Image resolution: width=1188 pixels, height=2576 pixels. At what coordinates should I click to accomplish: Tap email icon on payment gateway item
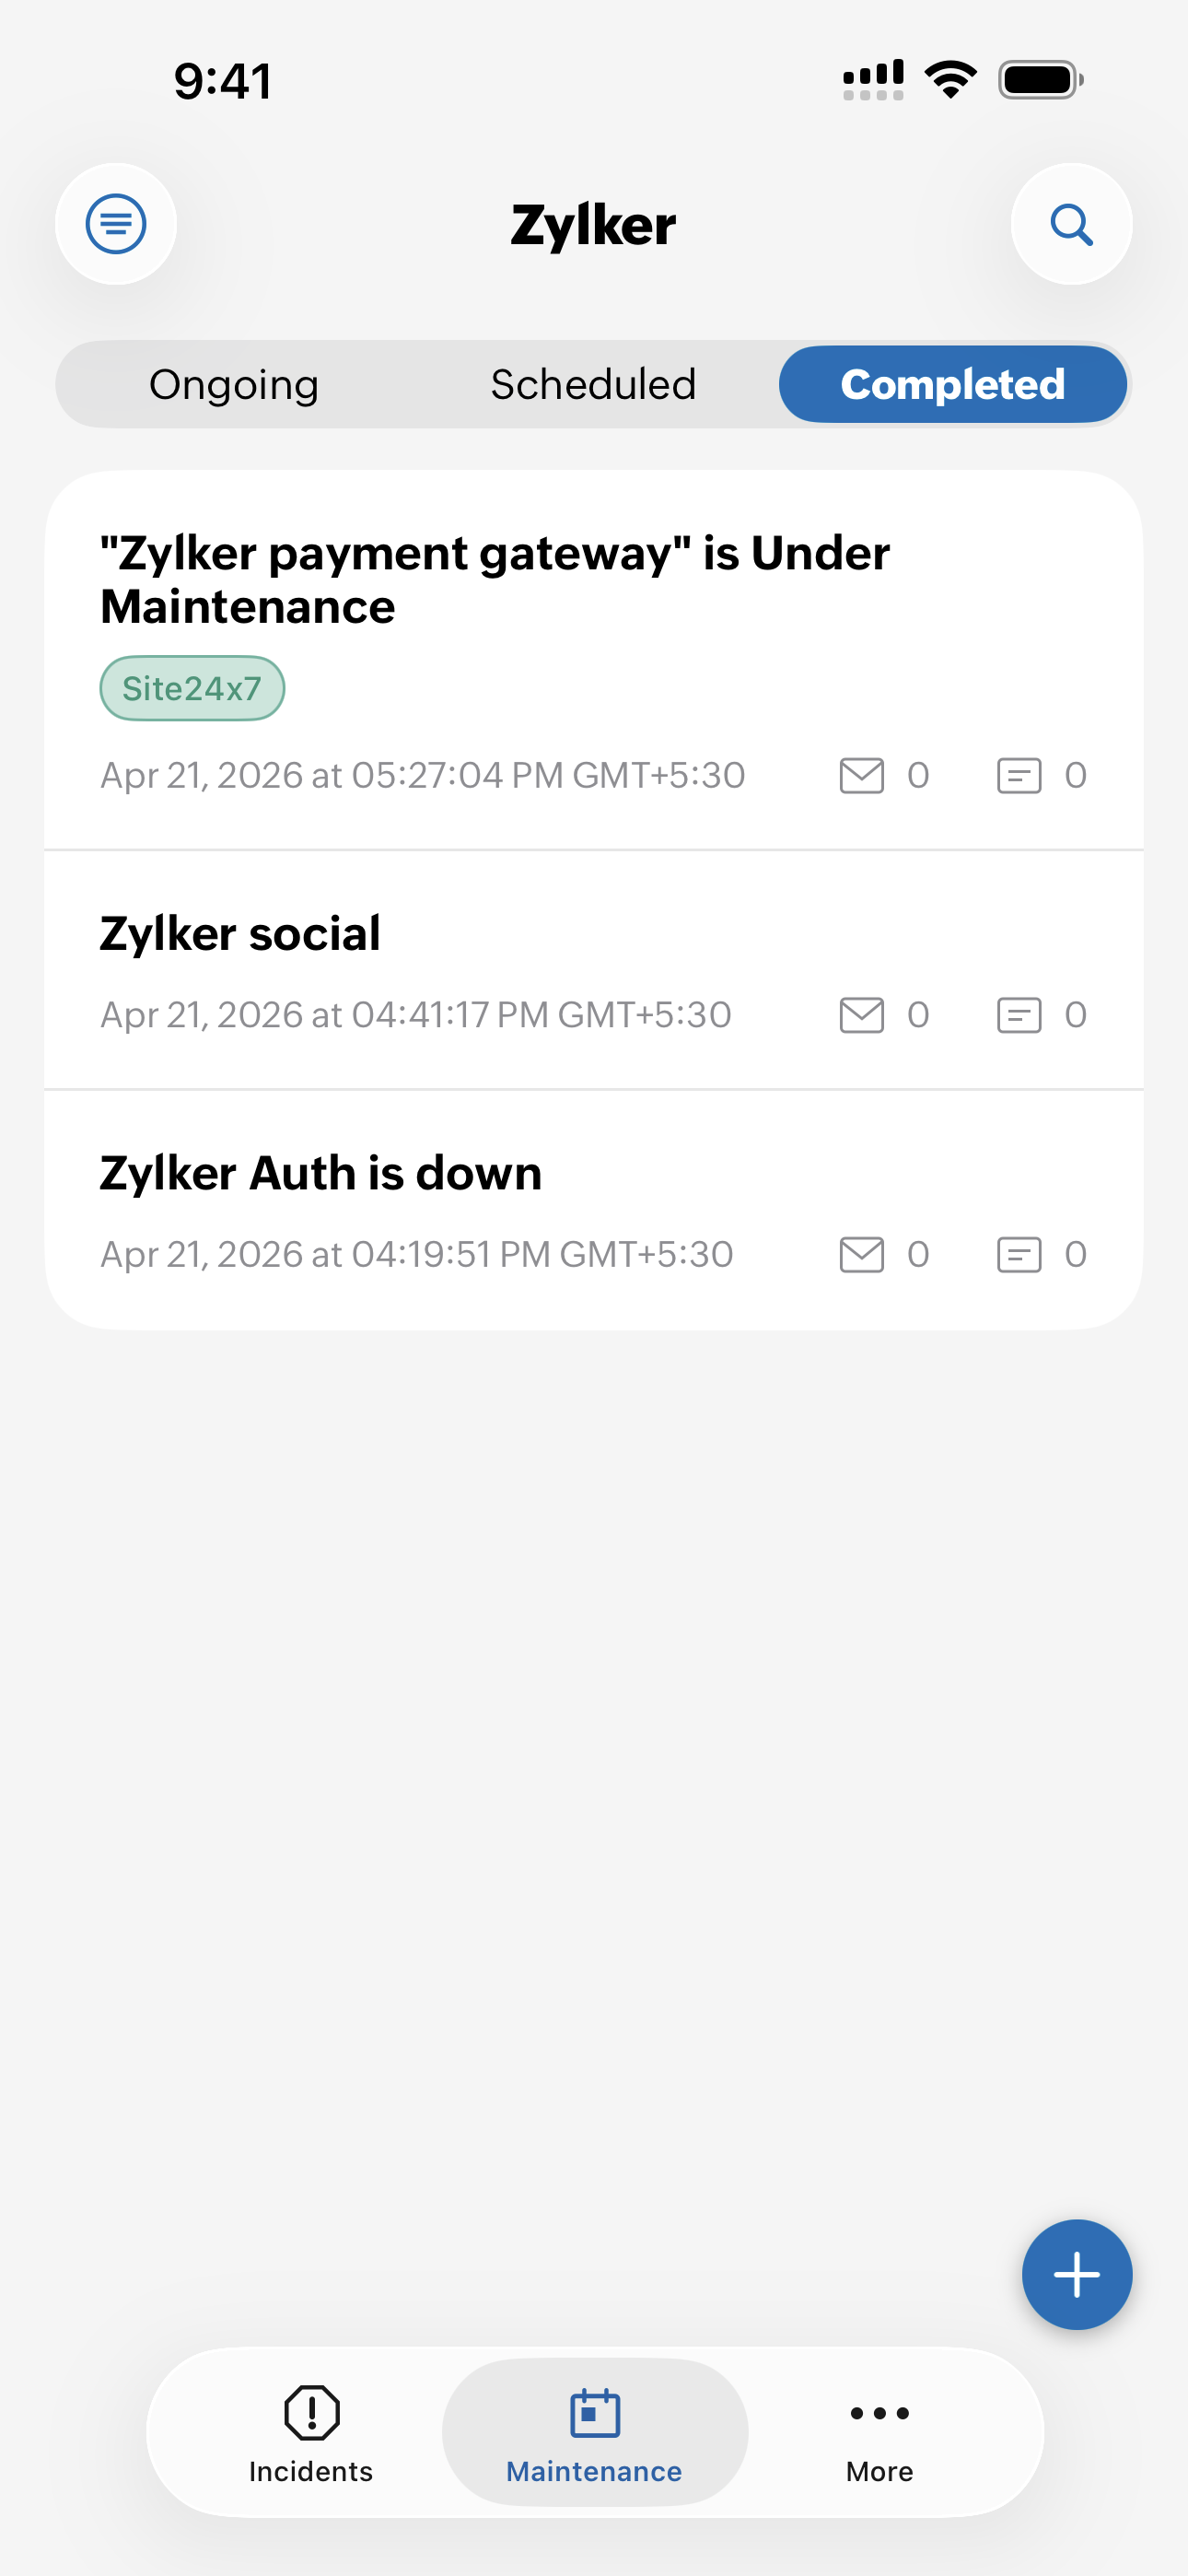point(861,775)
